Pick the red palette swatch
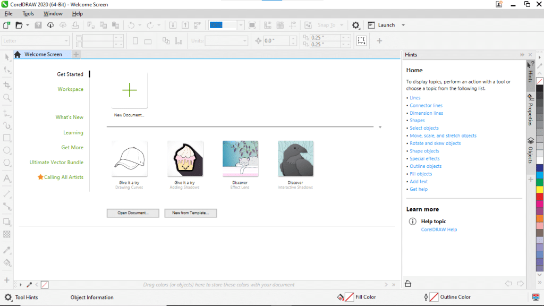The height and width of the screenshot is (306, 544). pos(540,197)
